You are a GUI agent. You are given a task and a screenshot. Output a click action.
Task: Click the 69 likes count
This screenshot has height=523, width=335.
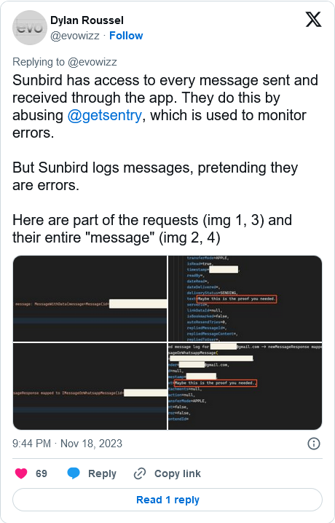[x=42, y=473]
